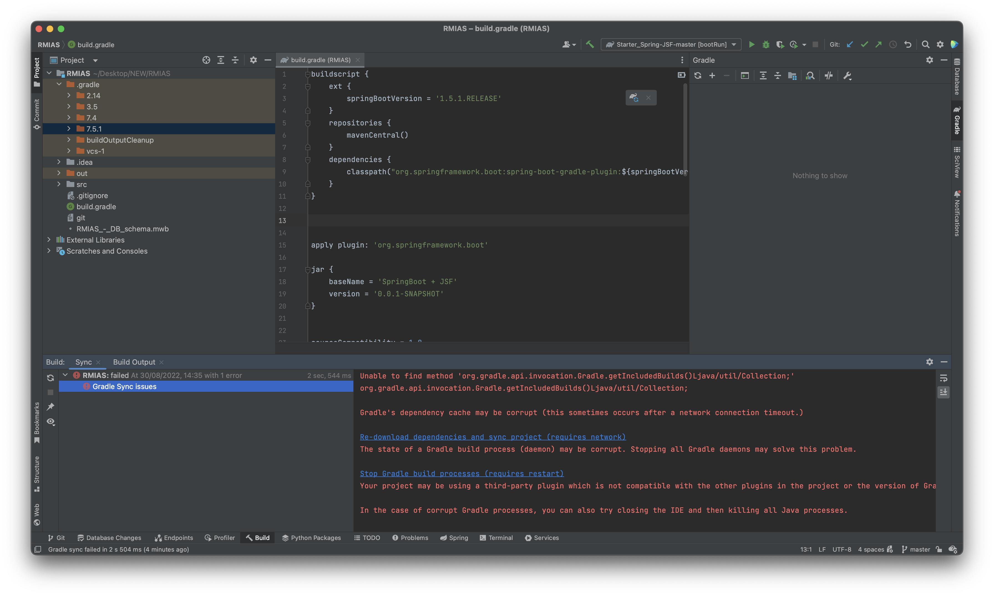Click expand all icon in Project panel
Viewport: 994px width, 596px height.
click(221, 60)
